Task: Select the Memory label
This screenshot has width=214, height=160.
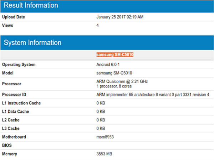Action: point(10,154)
